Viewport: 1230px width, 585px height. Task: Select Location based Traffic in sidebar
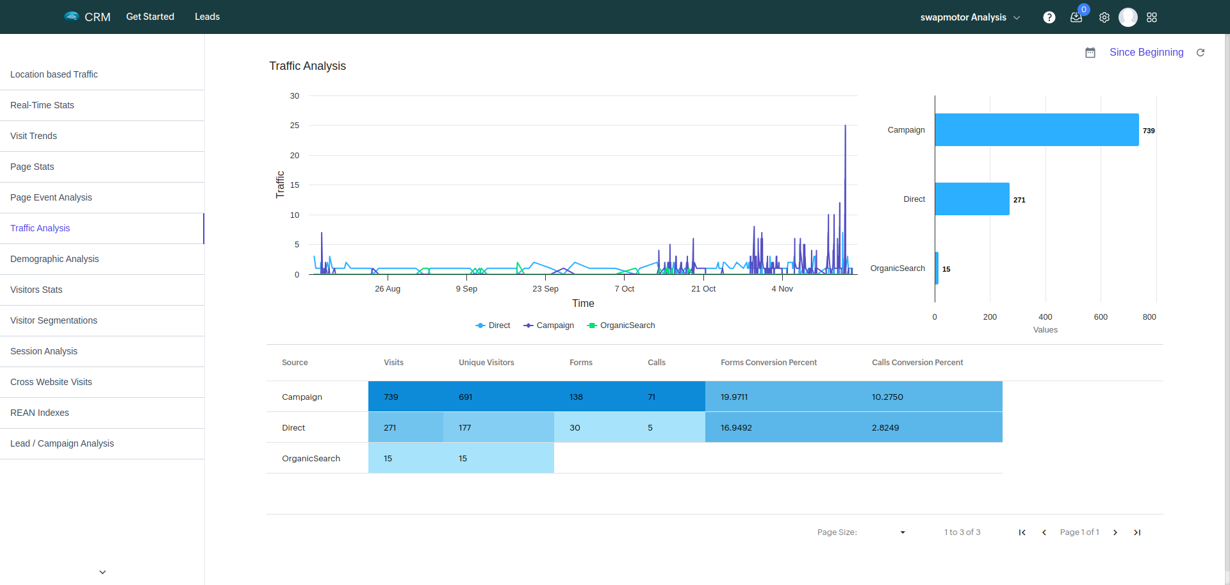(x=102, y=75)
